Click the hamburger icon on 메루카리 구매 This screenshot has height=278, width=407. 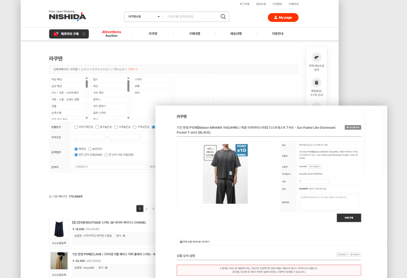[x=84, y=34]
